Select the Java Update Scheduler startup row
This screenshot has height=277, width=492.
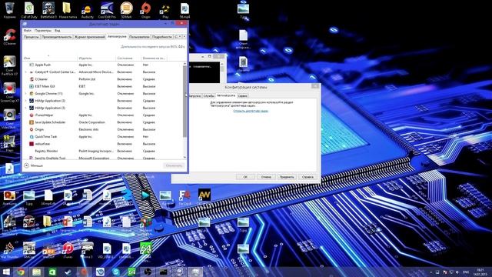(x=103, y=122)
